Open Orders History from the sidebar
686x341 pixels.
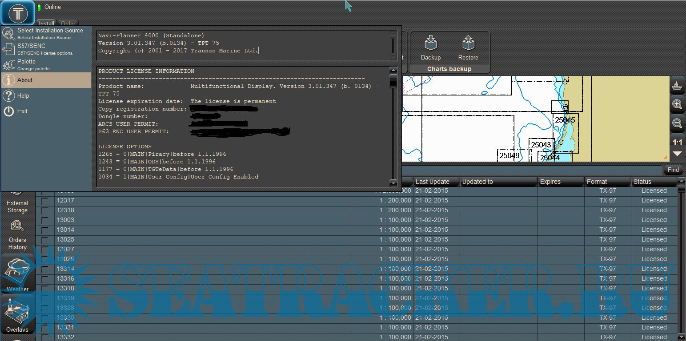17,235
